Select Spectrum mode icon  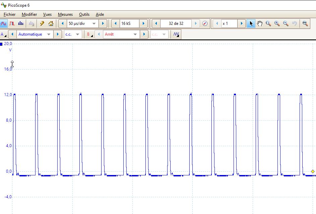tap(21, 24)
